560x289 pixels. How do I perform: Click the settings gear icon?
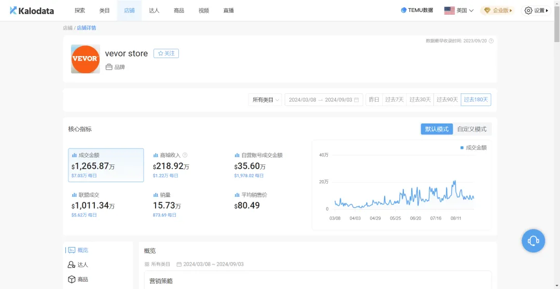tap(528, 10)
